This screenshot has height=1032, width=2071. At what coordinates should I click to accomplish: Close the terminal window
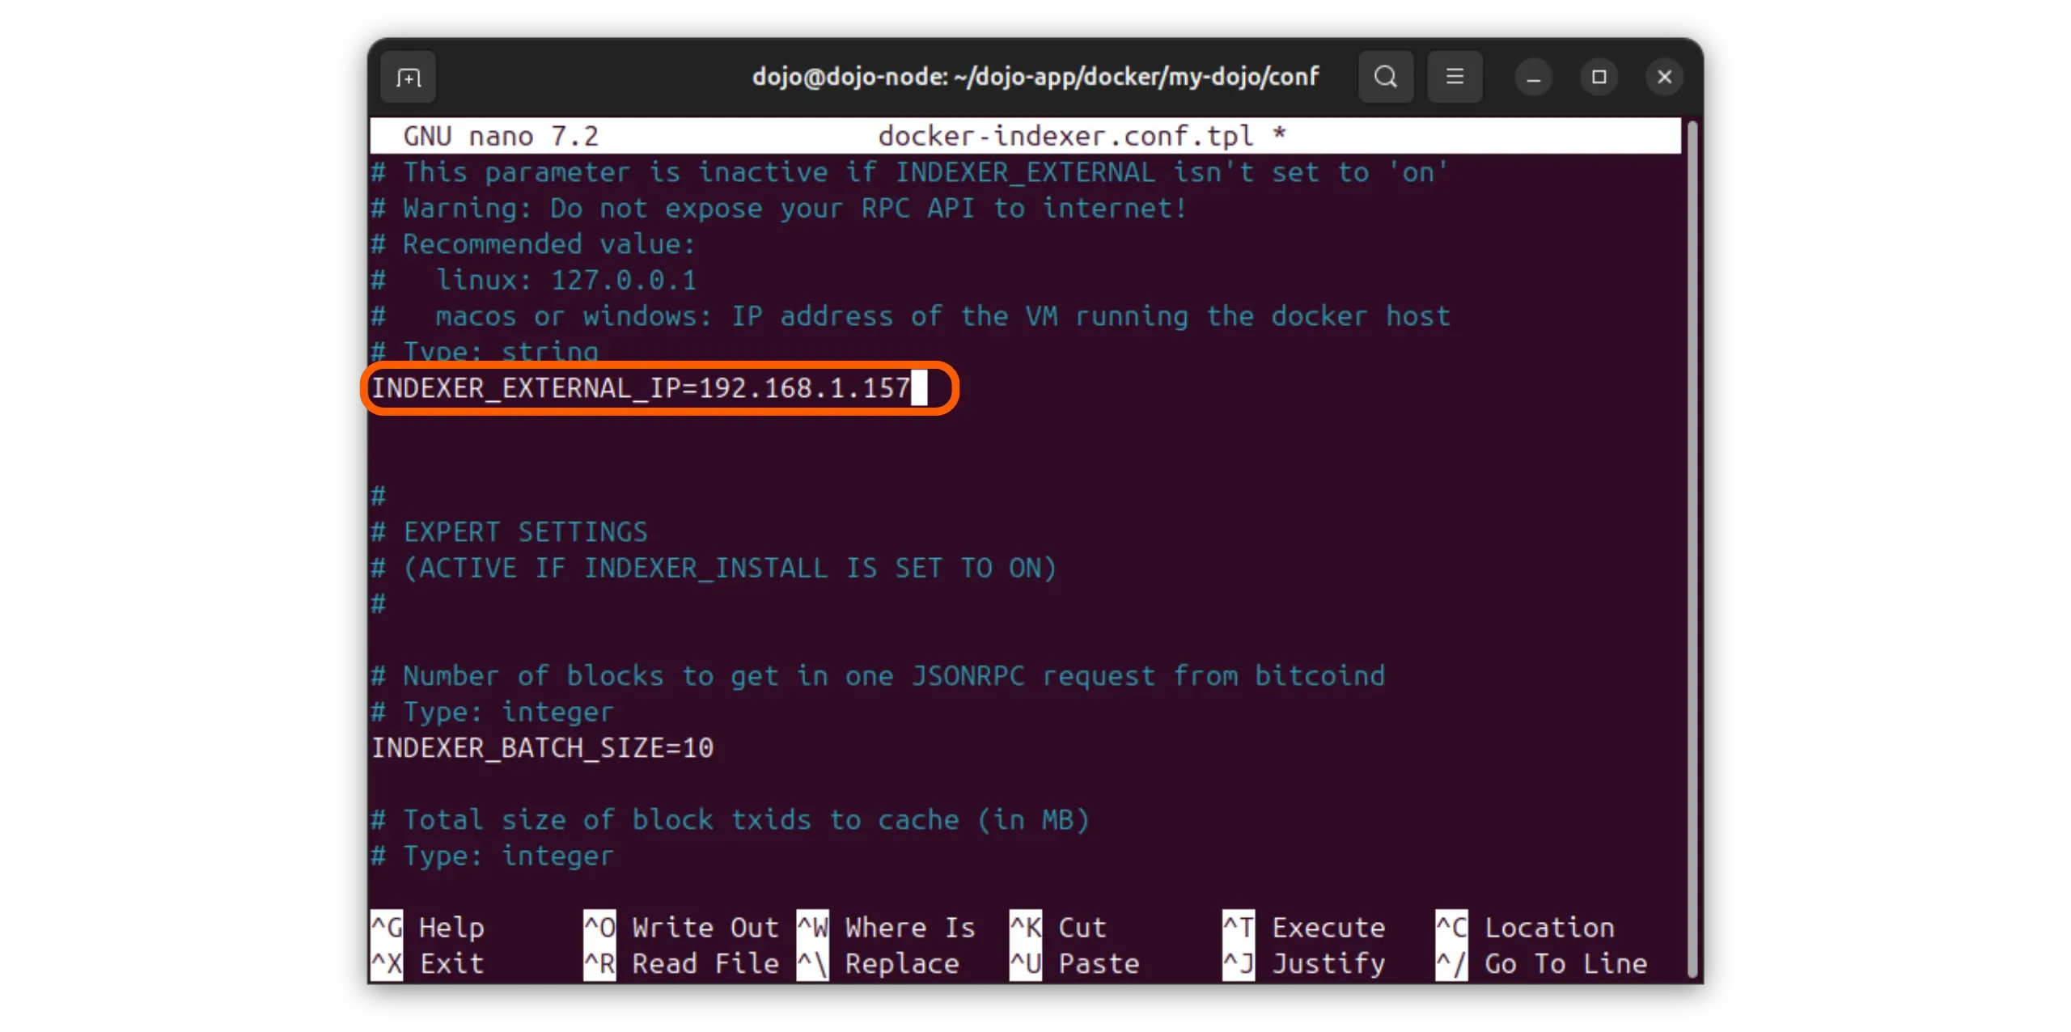point(1664,78)
